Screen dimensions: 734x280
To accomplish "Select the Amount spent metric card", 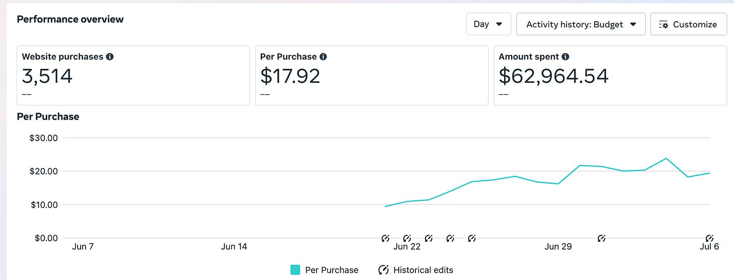I will (610, 75).
